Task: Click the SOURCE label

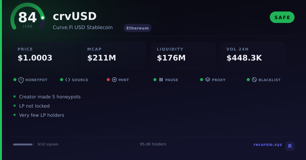Action: [x=80, y=80]
